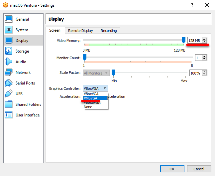
Task: Choose None from the controller list
Action: [x=95, y=107]
